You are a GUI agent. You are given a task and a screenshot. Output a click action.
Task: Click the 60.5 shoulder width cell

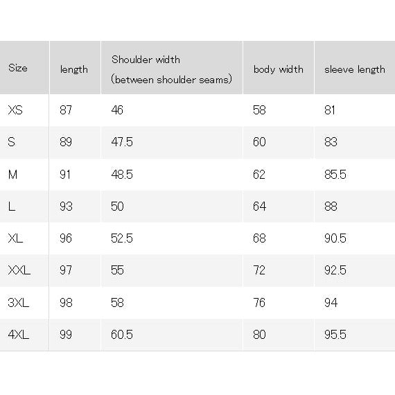[122, 335]
